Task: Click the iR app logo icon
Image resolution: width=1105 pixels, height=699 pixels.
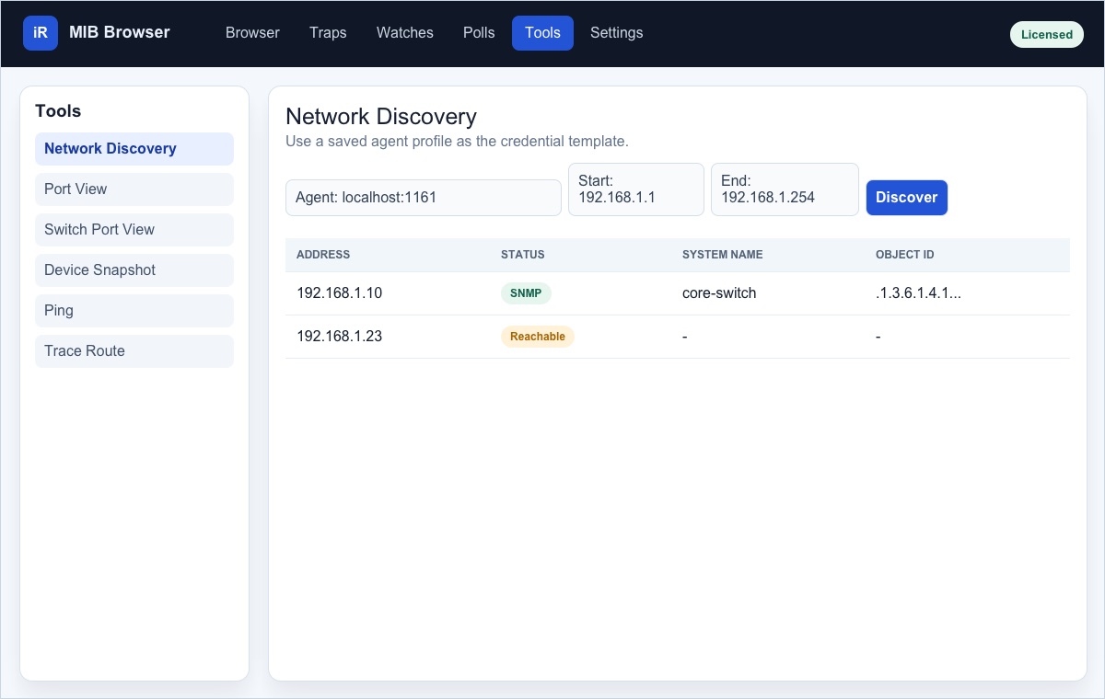Action: tap(41, 33)
